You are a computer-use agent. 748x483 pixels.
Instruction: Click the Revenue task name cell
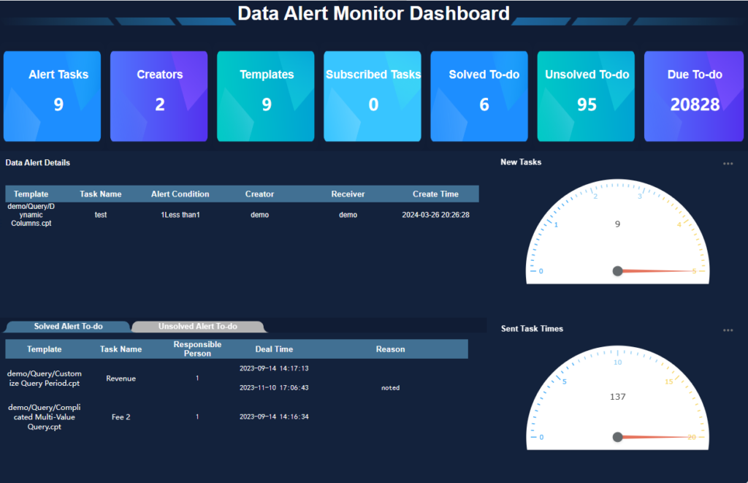tap(121, 379)
